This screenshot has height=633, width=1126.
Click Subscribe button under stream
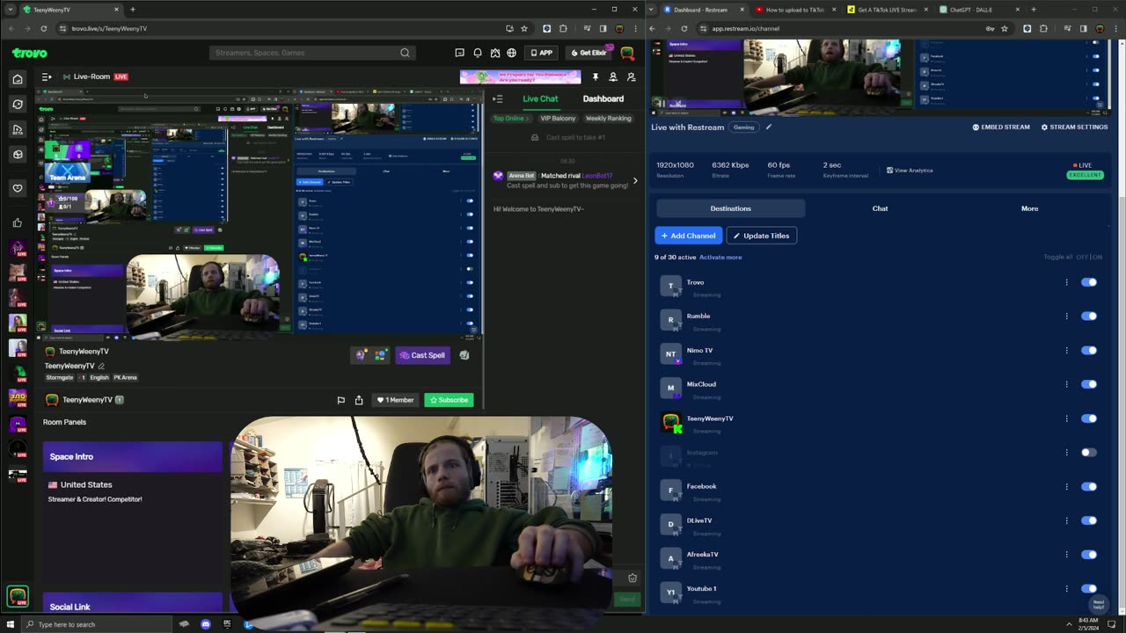(449, 400)
